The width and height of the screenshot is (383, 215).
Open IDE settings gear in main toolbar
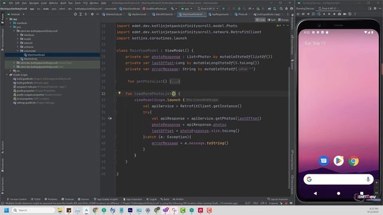click(287, 8)
